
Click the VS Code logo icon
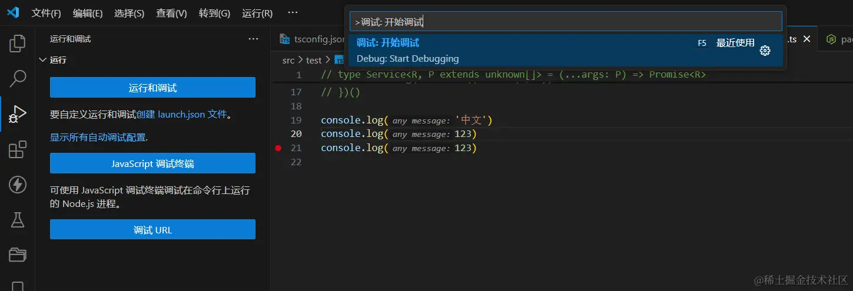[13, 13]
